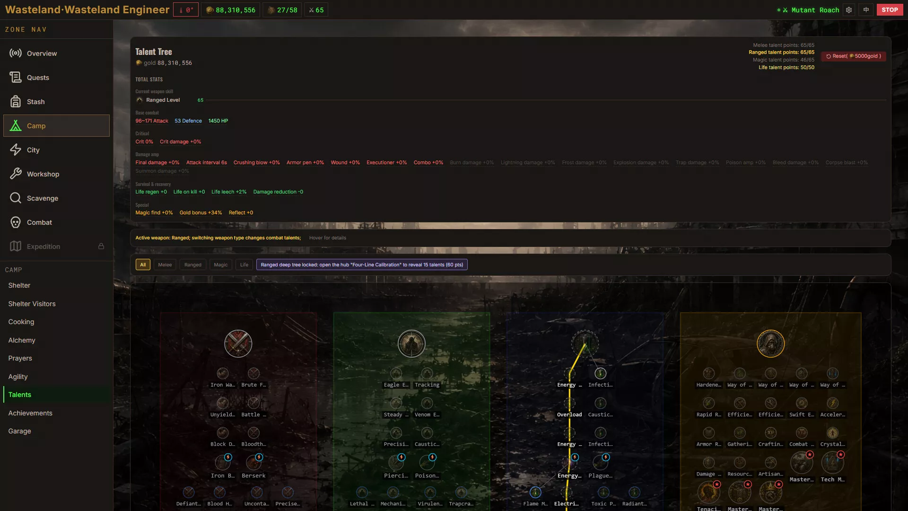Select the Tenaci... mastery node
The image size is (908, 511).
pos(708,493)
